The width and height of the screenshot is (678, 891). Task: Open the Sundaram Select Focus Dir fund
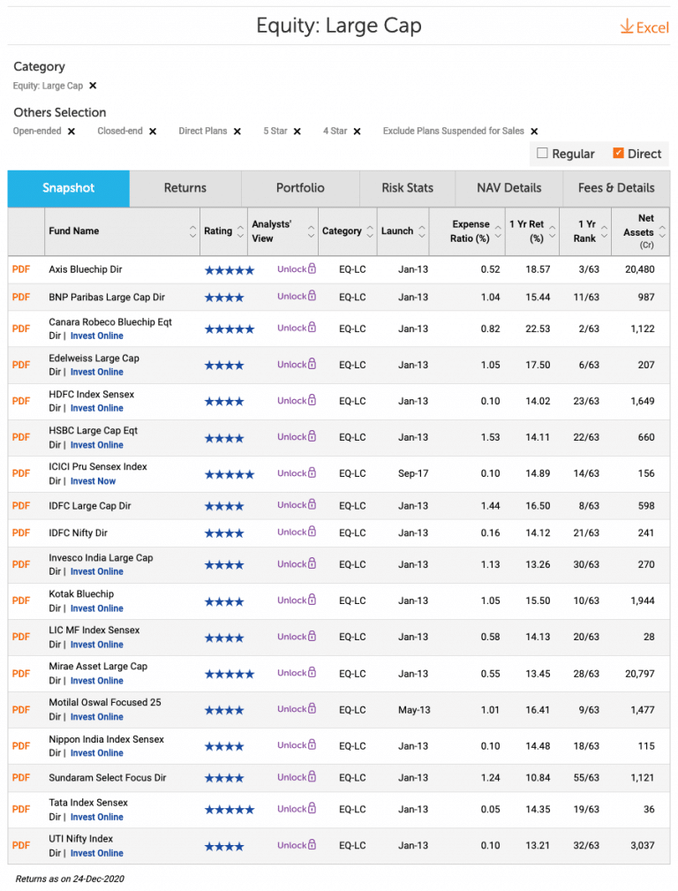coord(108,778)
